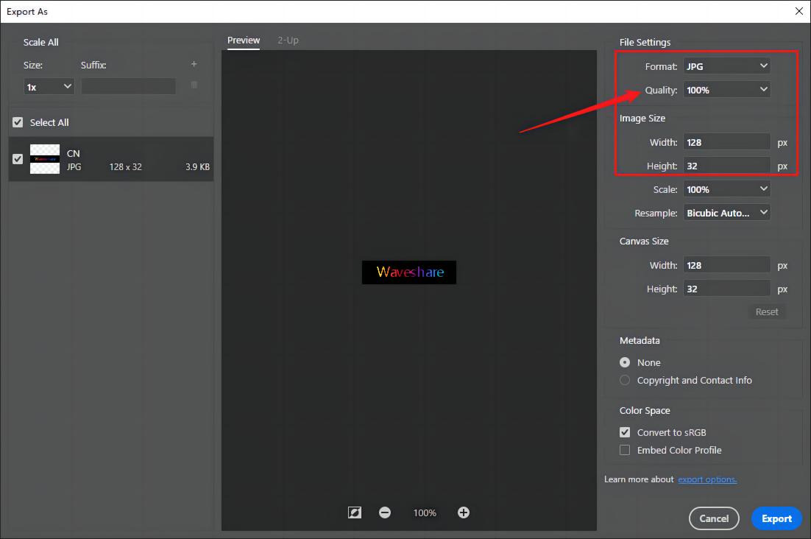The image size is (811, 539).
Task: Toggle the Select All checkbox
Action: point(18,122)
